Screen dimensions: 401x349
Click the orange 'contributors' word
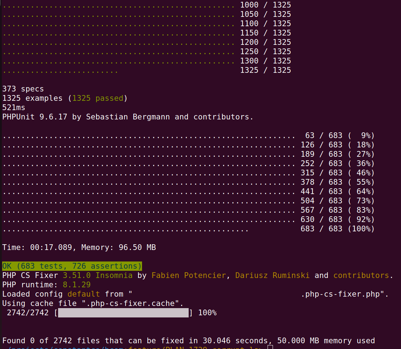tap(361, 275)
